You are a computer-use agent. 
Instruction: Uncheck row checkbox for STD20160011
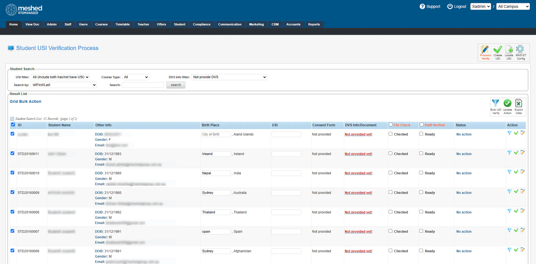(12, 153)
